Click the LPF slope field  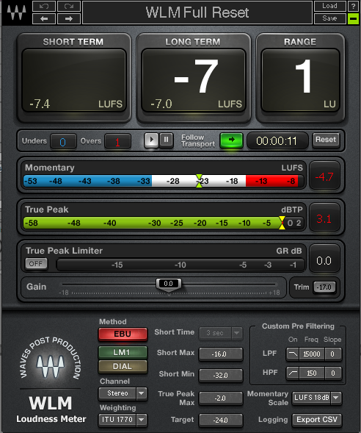coord(333,354)
